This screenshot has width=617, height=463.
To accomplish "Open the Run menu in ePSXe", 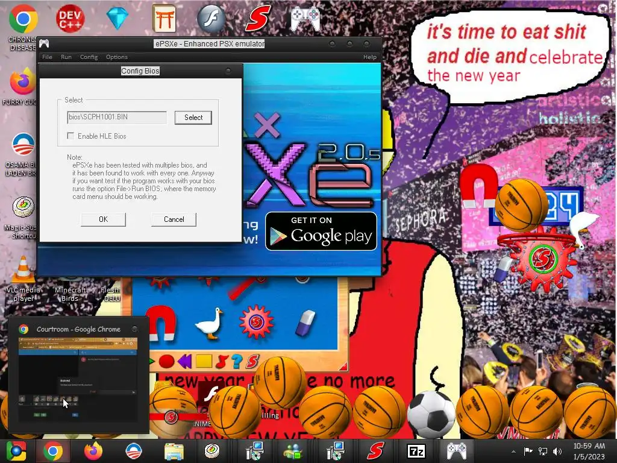I will (66, 57).
